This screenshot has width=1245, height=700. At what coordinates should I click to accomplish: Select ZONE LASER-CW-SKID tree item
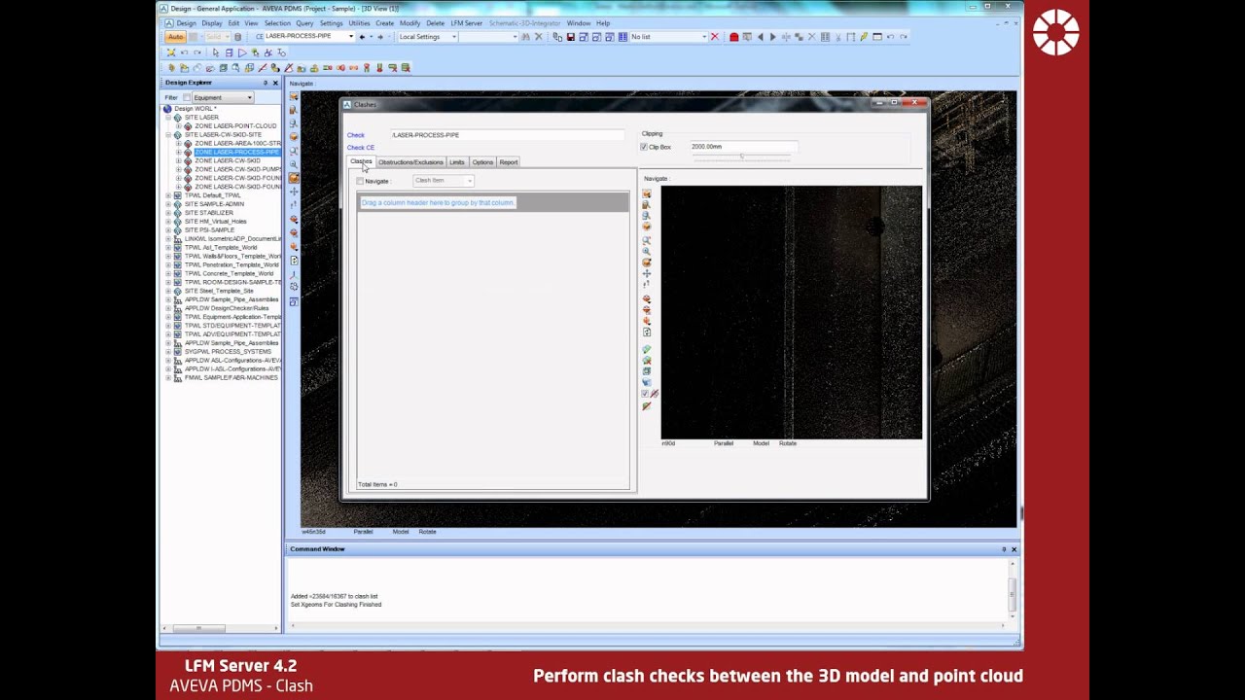click(x=228, y=160)
